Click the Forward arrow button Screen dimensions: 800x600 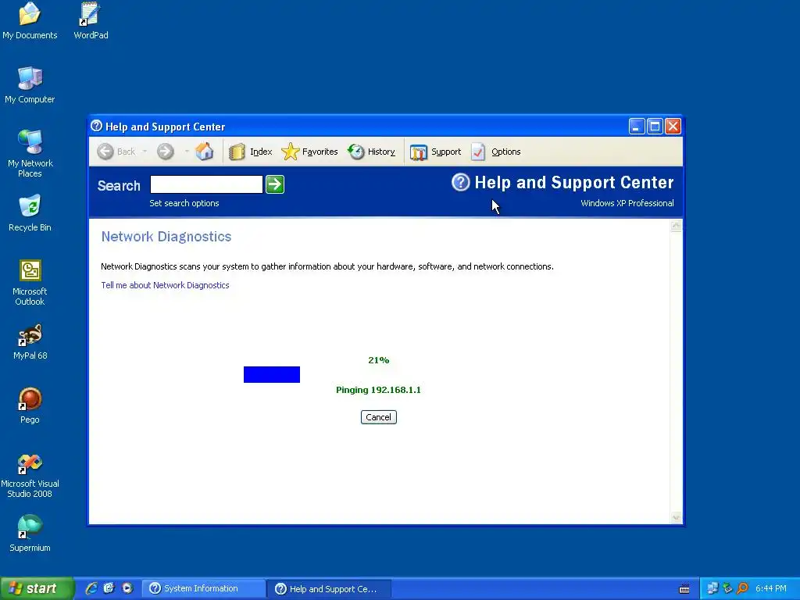(x=166, y=152)
